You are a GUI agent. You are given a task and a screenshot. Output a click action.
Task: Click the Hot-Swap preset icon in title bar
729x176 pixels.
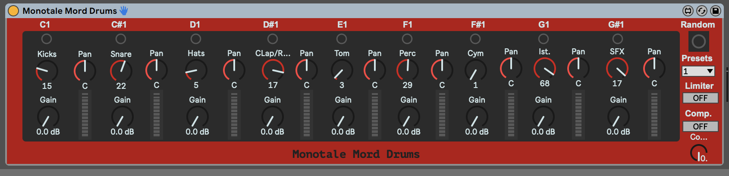pyautogui.click(x=702, y=11)
